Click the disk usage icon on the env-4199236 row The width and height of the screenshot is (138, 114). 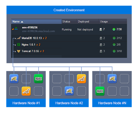pyautogui.click(x=101, y=29)
